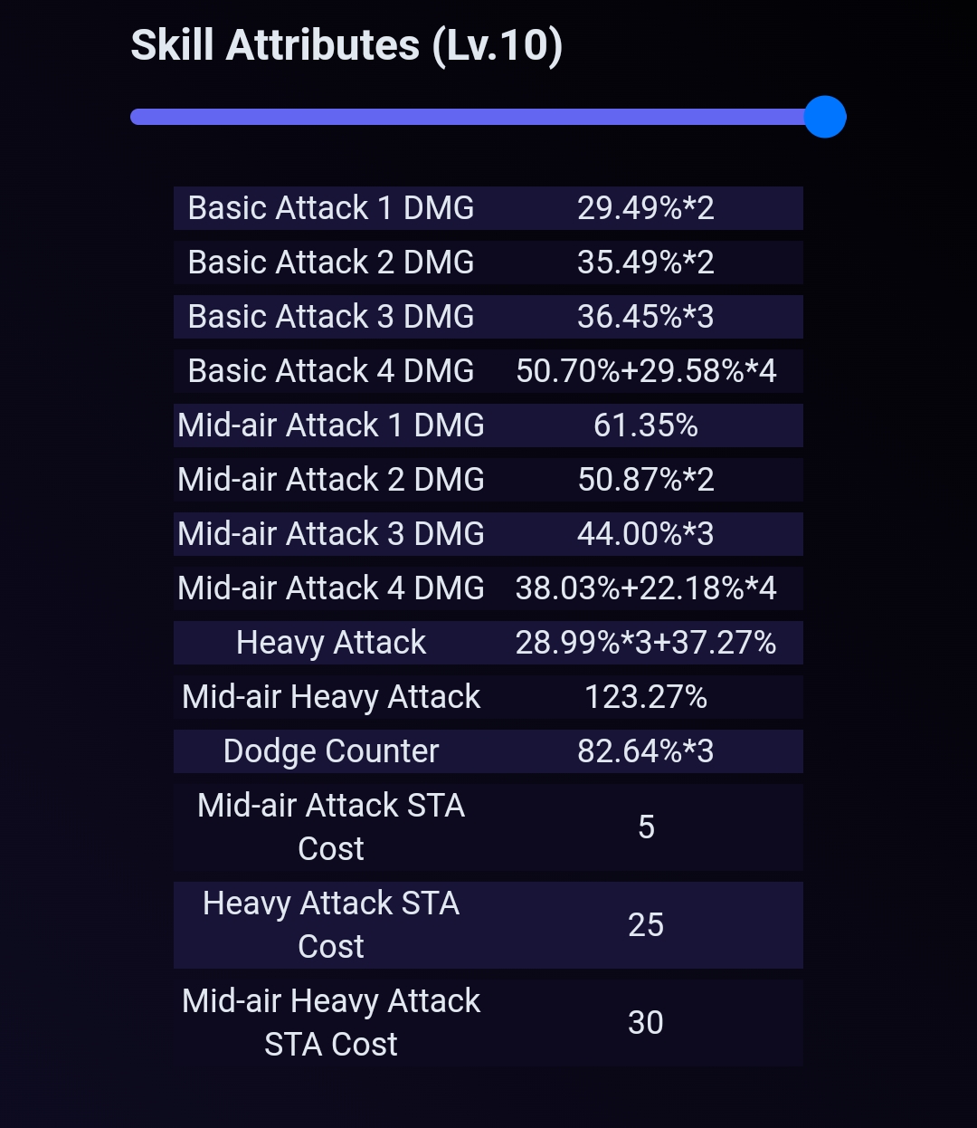
Task: Click the Mid-air Attack 1 DMG label
Action: [331, 425]
